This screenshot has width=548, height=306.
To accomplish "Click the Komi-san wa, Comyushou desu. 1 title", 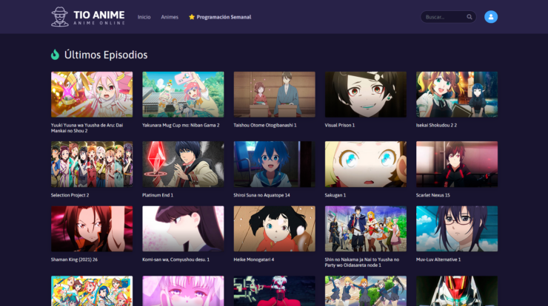I will coord(176,259).
